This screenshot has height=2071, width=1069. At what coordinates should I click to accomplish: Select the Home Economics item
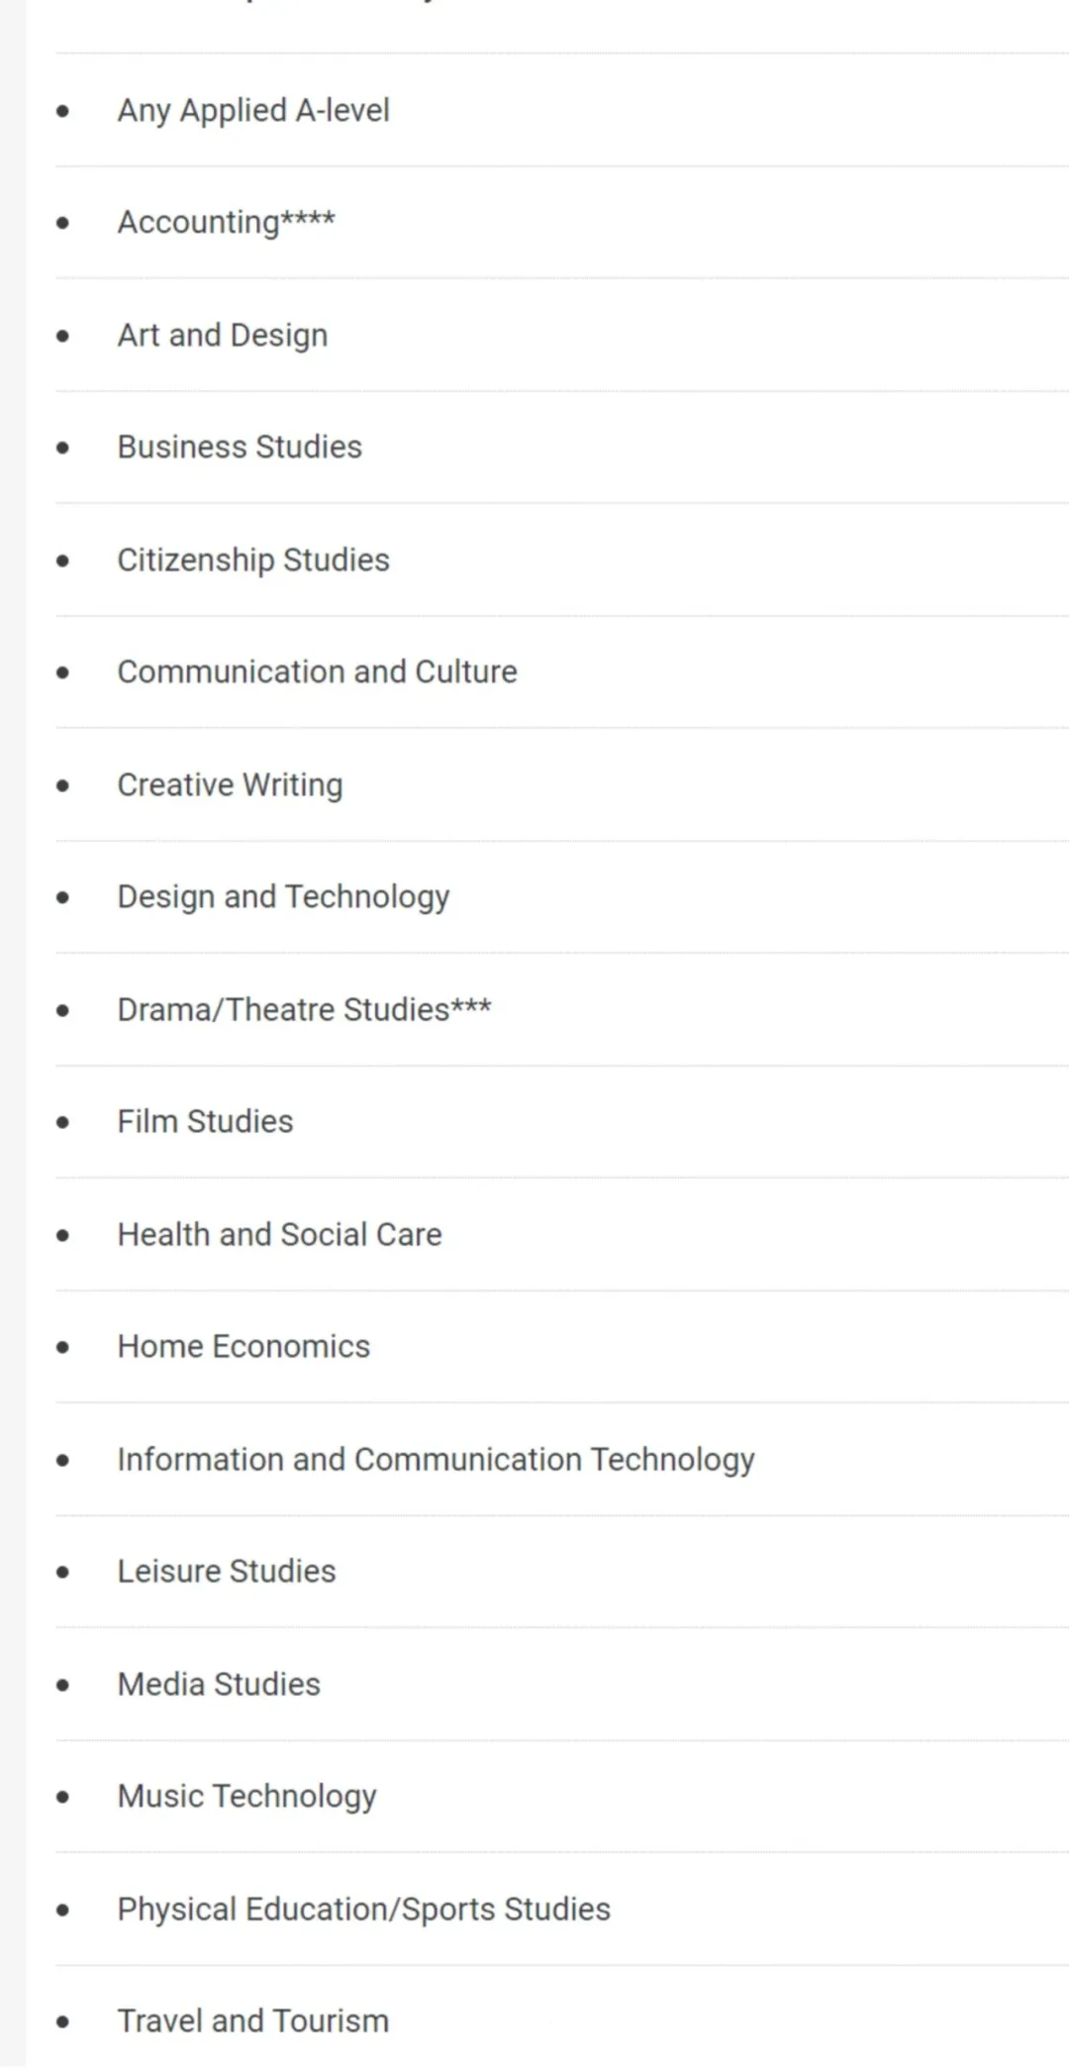243,1346
